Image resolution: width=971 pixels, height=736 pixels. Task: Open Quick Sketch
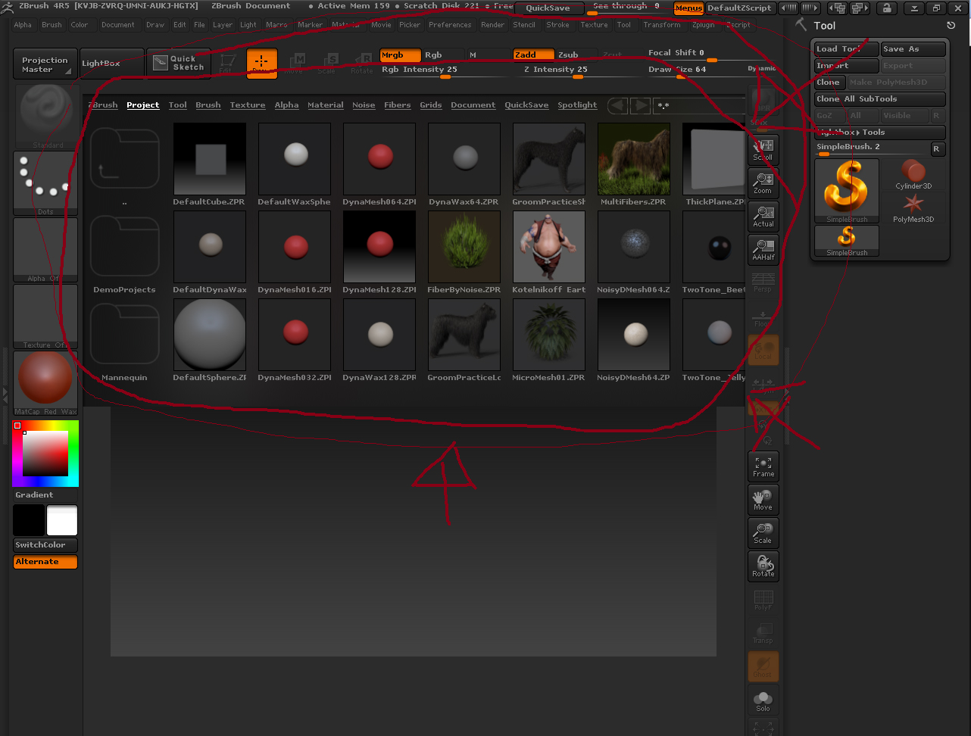(x=179, y=64)
